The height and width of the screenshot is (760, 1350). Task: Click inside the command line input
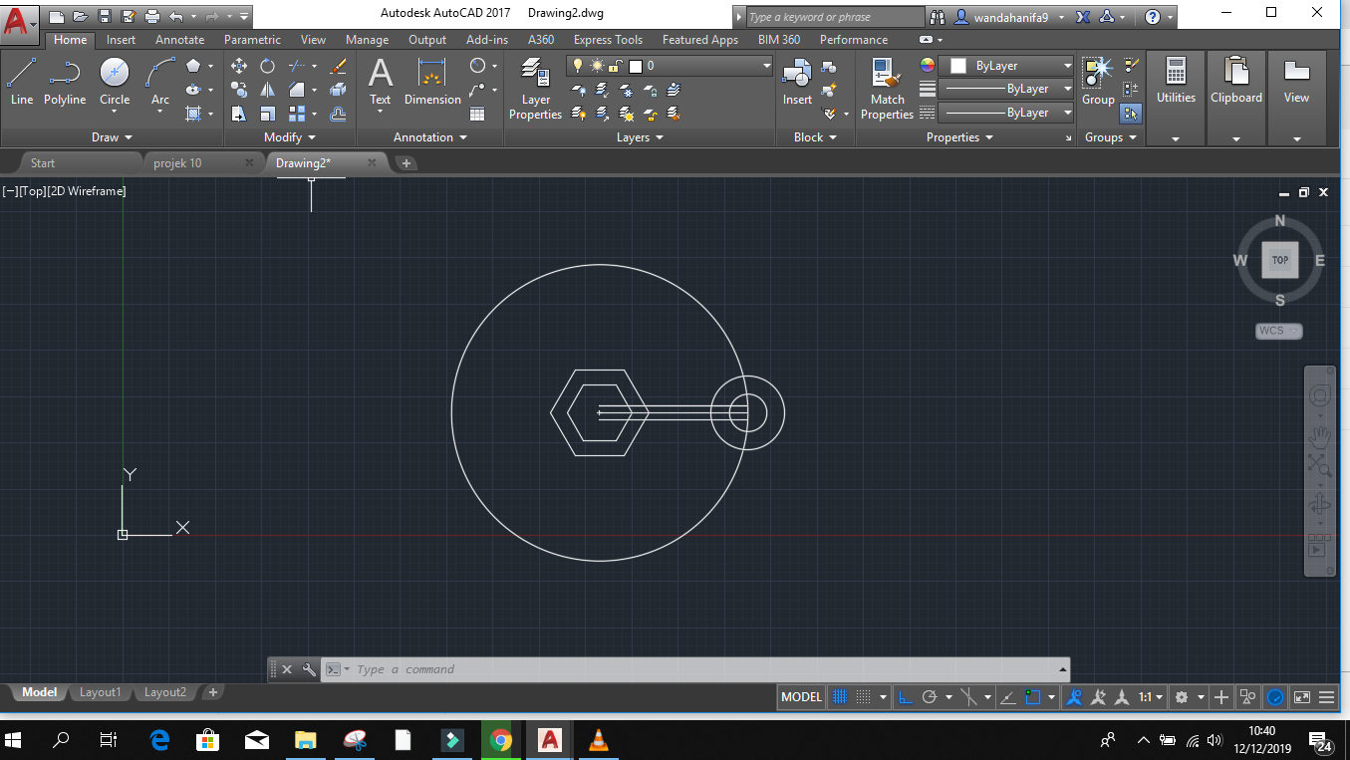tap(598, 668)
